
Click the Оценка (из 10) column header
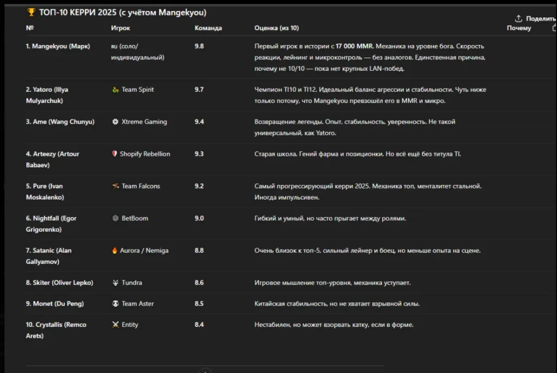coord(276,28)
